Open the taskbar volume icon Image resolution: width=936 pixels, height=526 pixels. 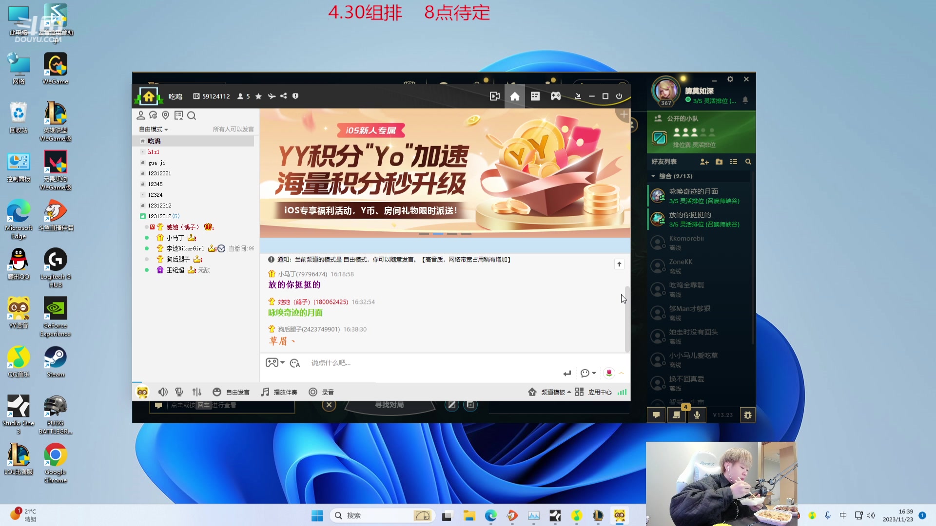click(871, 515)
